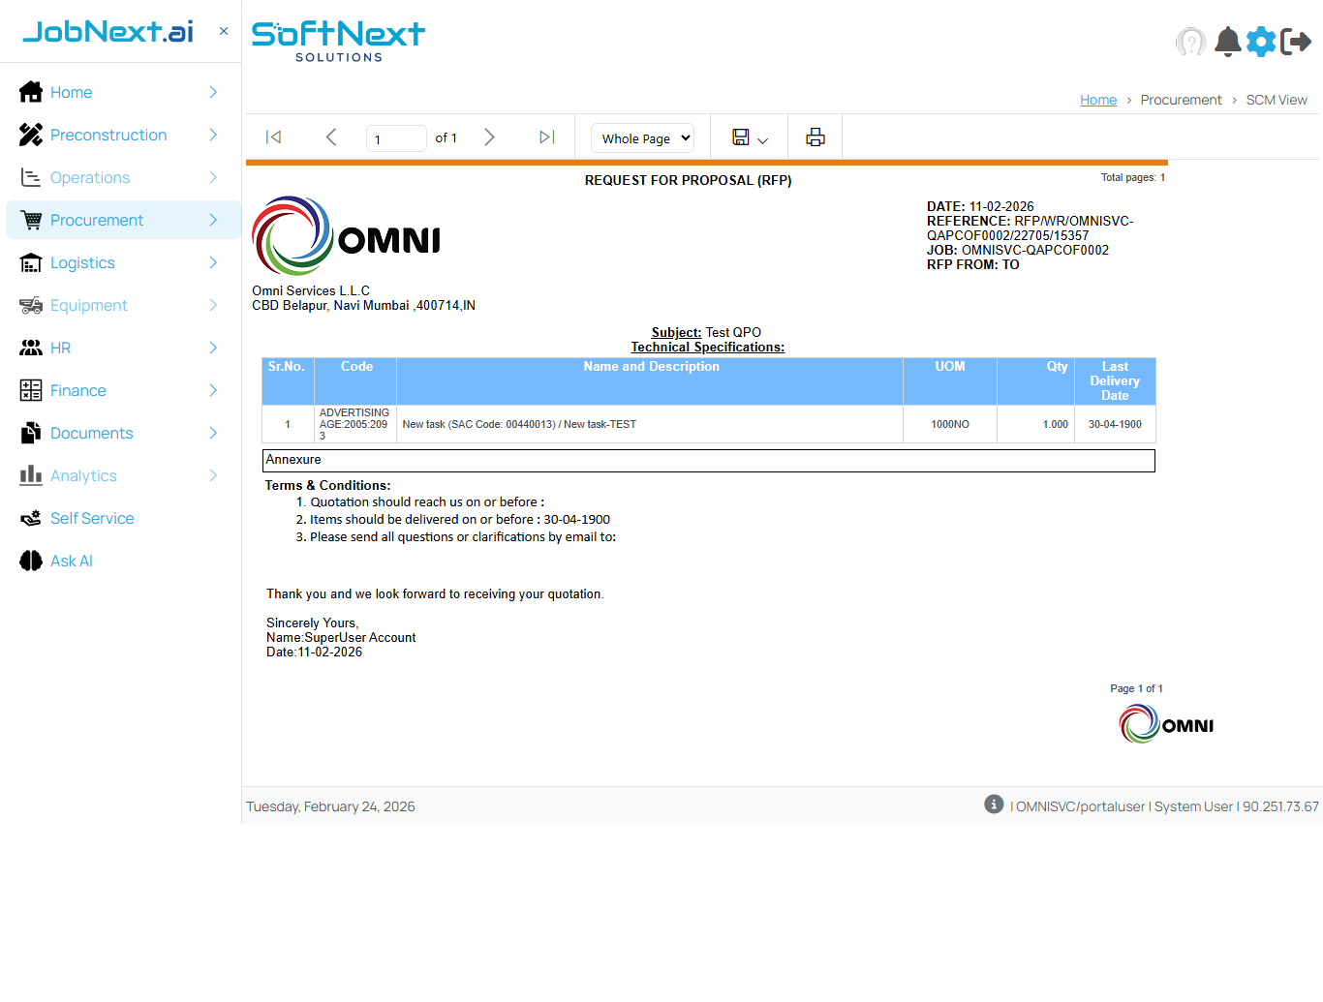Open the notifications bell

1227,42
